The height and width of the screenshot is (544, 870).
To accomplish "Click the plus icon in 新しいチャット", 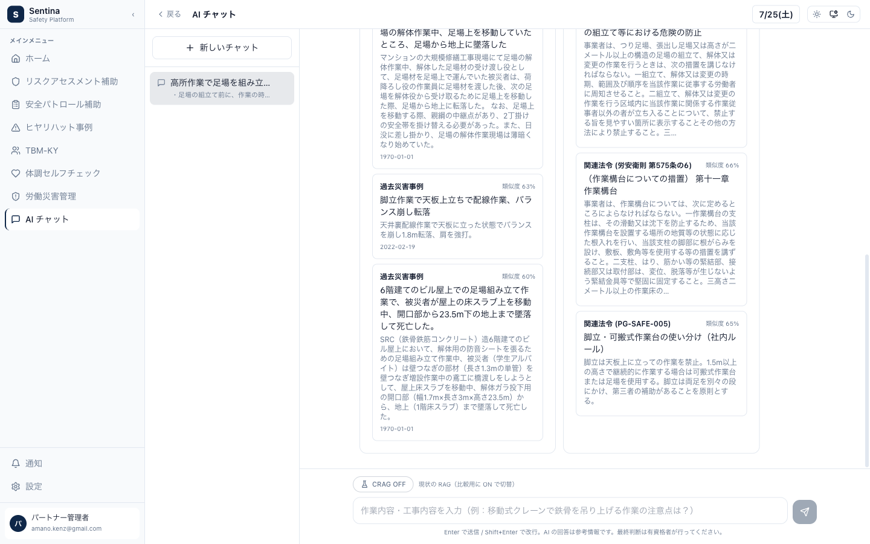I will (190, 48).
